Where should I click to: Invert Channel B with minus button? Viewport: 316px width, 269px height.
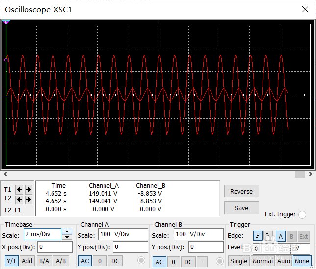pyautogui.click(x=202, y=262)
